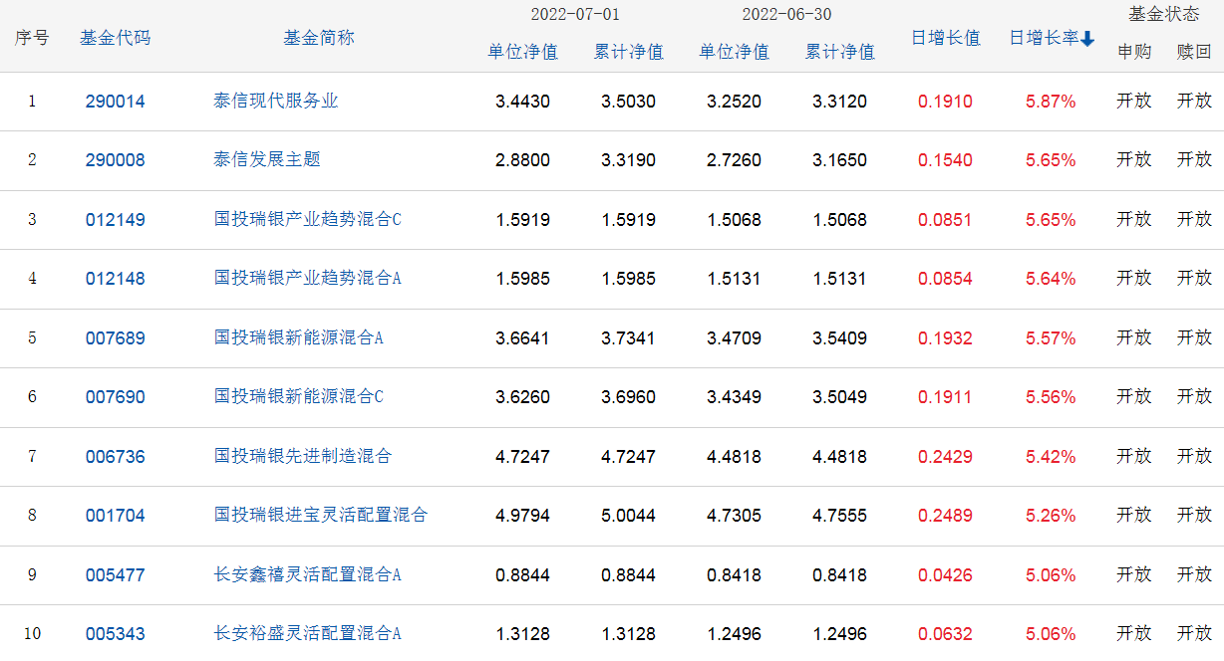Image resolution: width=1224 pixels, height=661 pixels.
Task: Click the 基金简称 column header
Action: click(x=319, y=38)
